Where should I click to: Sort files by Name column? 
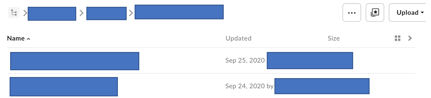tap(16, 38)
